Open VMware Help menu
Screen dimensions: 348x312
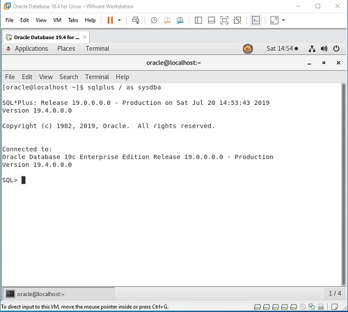click(x=90, y=20)
